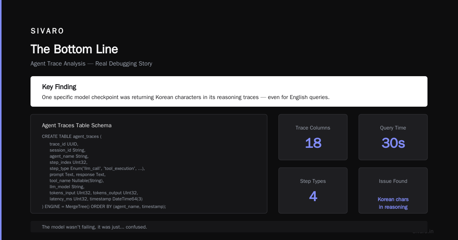Open the Trace Columns stat card
Screen dimensions: 458x240
click(313, 137)
